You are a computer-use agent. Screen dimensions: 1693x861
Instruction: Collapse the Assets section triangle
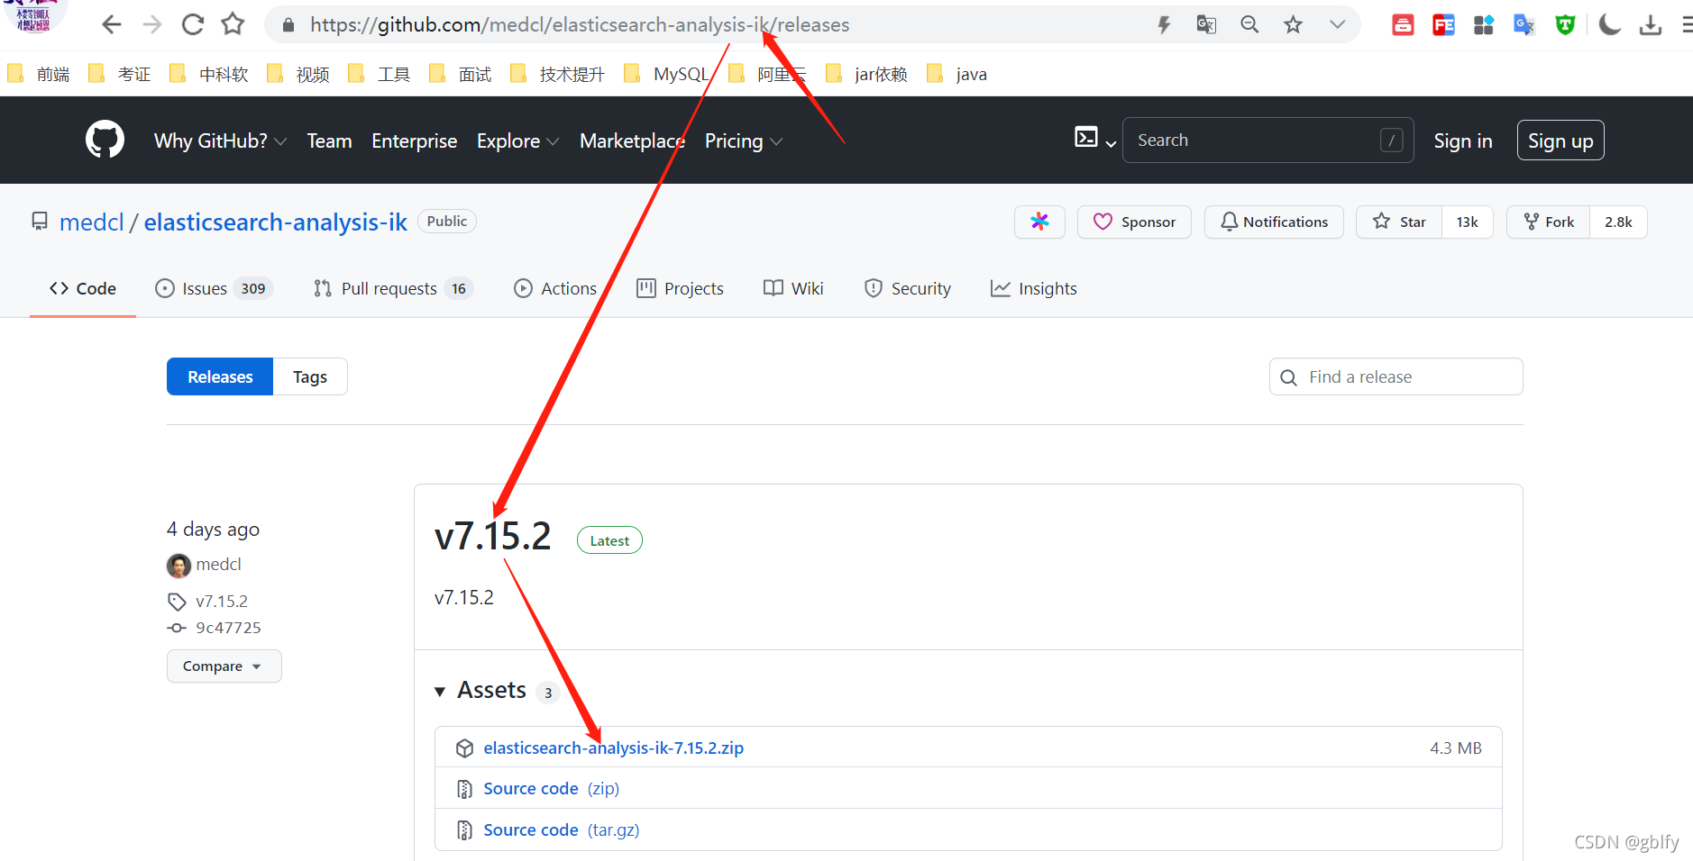click(x=440, y=692)
